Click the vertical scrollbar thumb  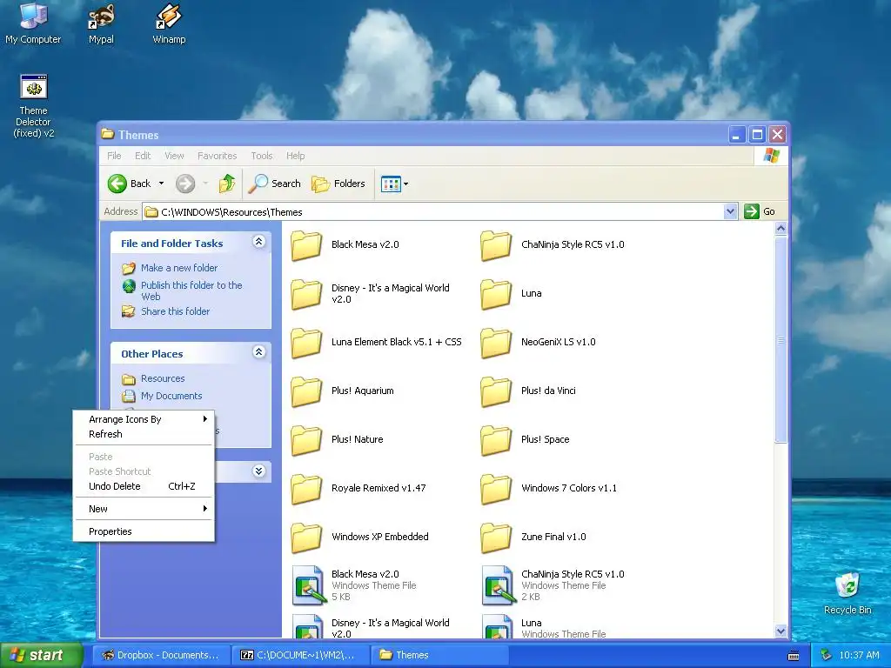tap(780, 340)
